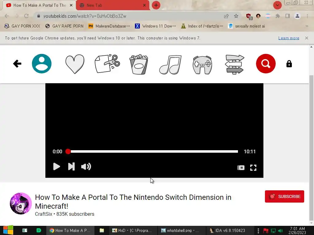Open the popcorn Shows category
Screen dimensions: 314x235
pos(139,64)
